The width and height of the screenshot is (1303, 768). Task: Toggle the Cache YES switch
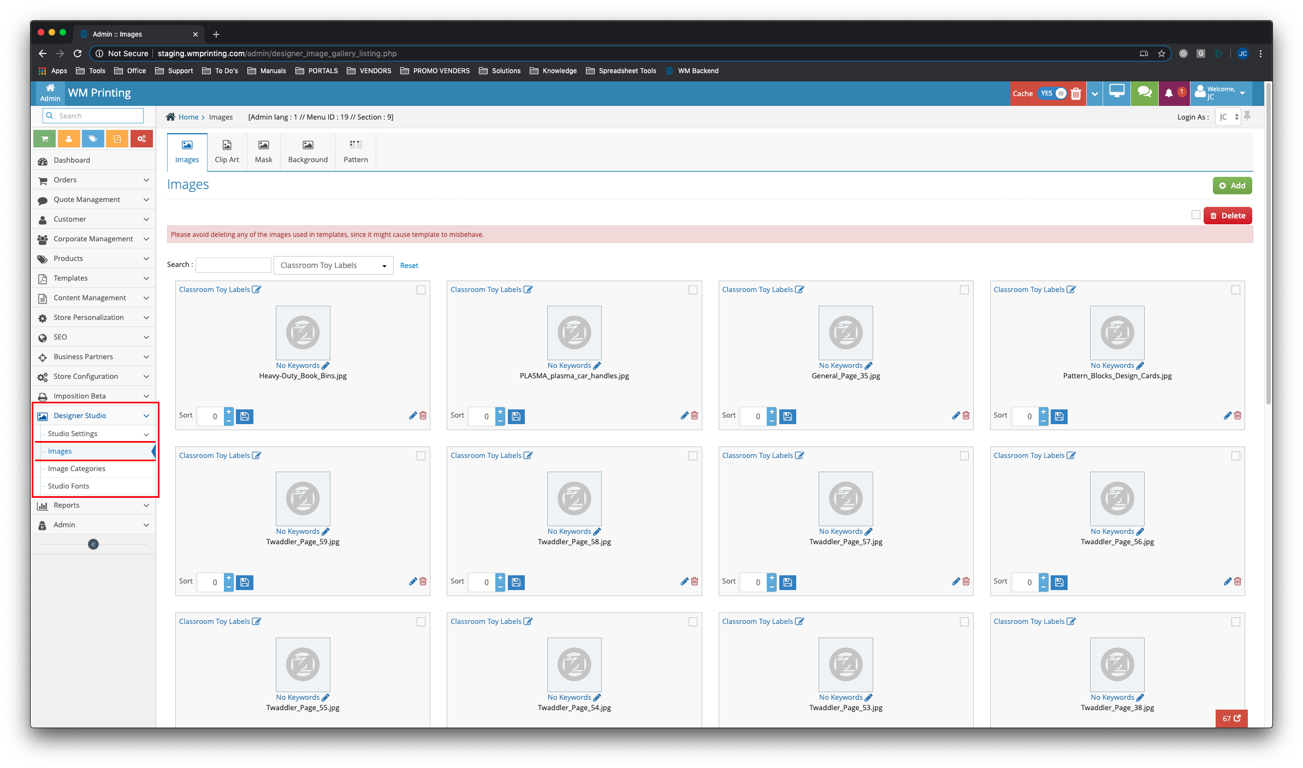[1053, 93]
